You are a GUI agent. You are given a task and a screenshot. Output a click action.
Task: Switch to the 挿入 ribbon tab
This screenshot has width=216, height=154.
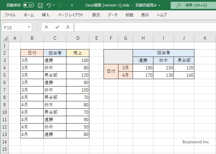coord(46,15)
